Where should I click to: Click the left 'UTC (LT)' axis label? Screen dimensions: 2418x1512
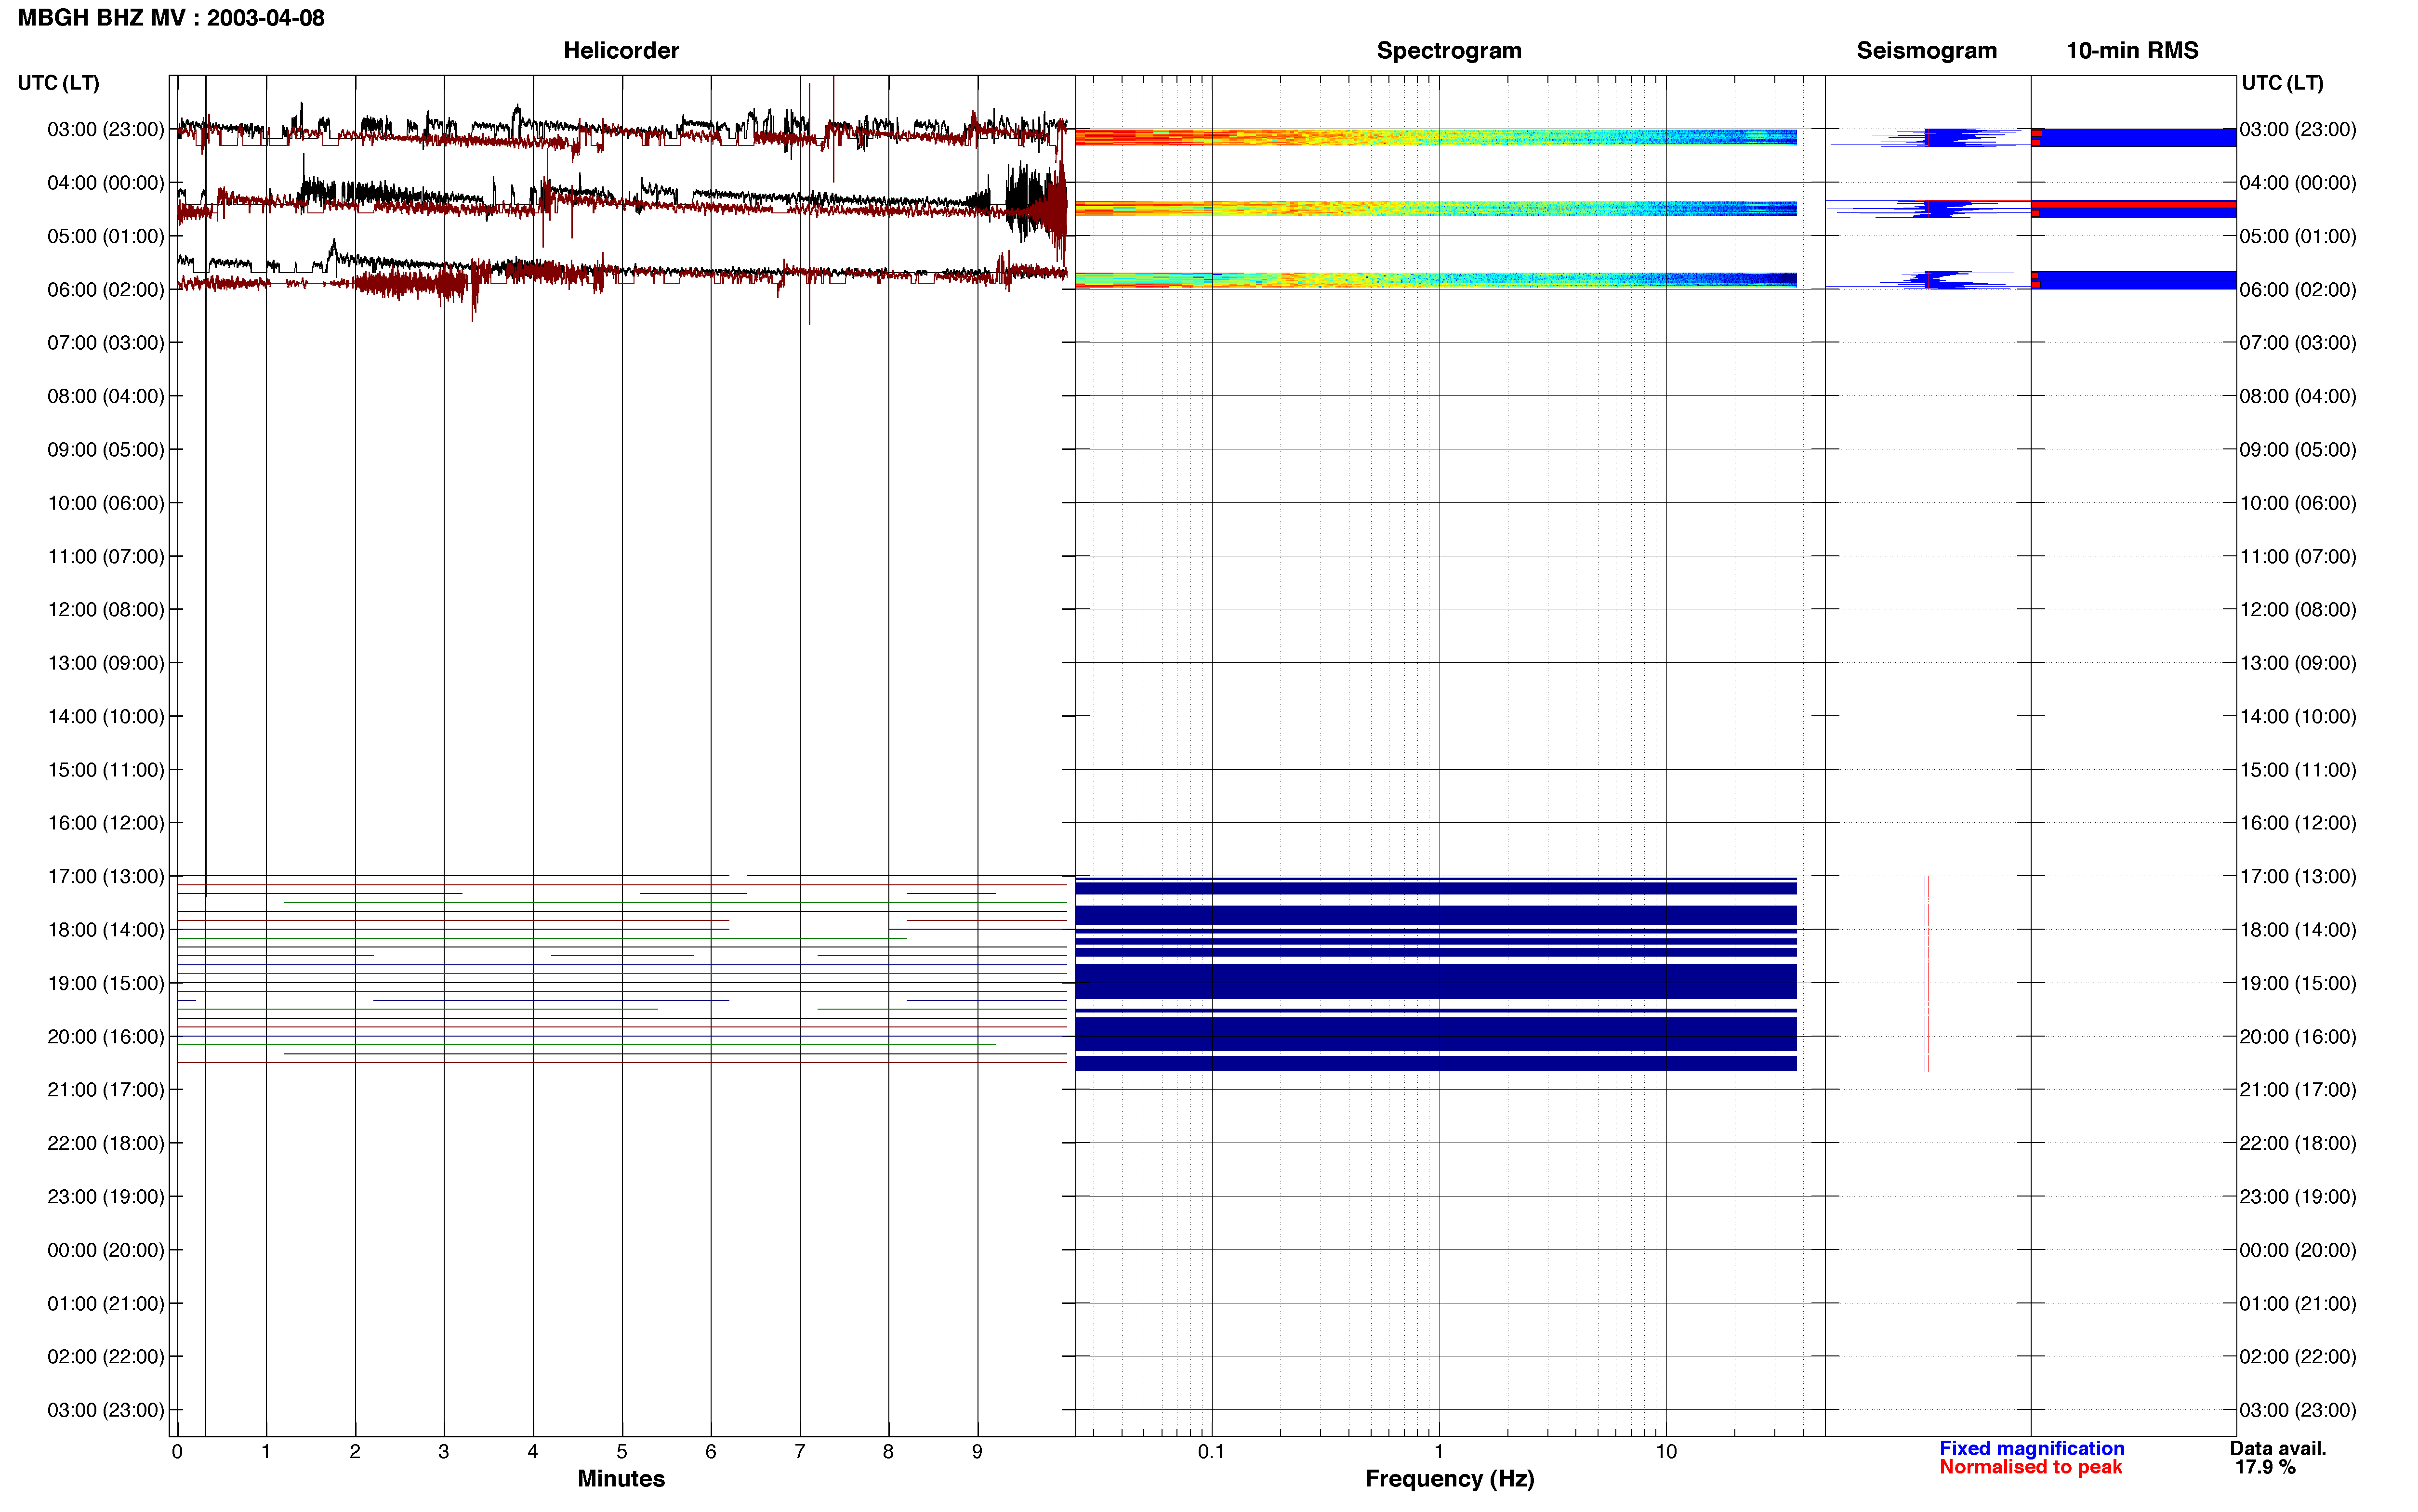pyautogui.click(x=58, y=83)
